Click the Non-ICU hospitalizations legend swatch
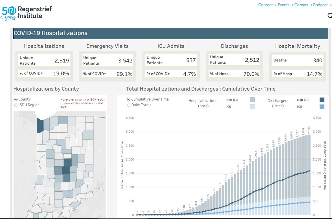This screenshot has width=332, height=219. (x=252, y=100)
